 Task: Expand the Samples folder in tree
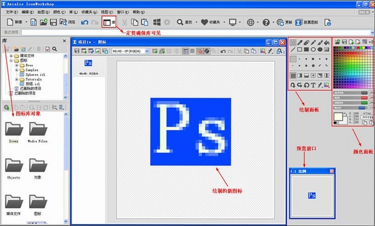click(x=16, y=70)
